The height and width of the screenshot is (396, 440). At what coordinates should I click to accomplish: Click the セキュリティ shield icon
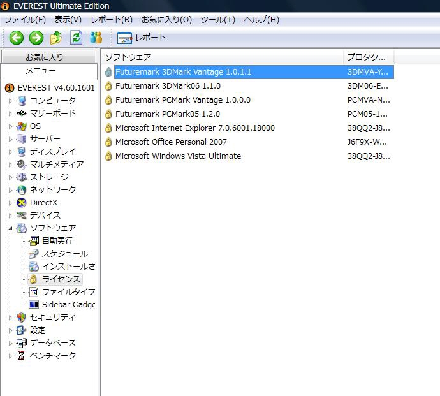coord(22,317)
